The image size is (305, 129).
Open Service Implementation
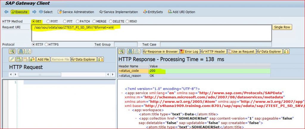pyautogui.click(x=119, y=12)
